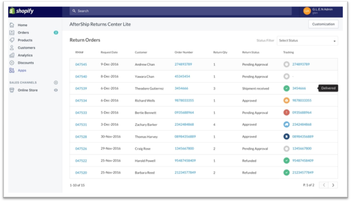Open RMA 047545
This screenshot has width=351, height=201.
tap(81, 64)
